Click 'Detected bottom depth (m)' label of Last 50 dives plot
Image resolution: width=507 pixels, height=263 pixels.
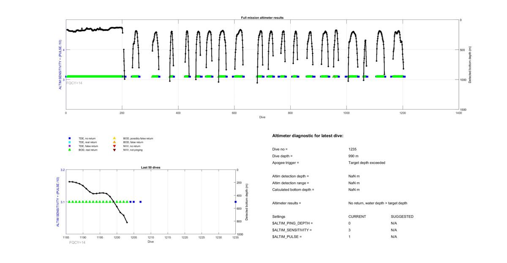(x=246, y=202)
